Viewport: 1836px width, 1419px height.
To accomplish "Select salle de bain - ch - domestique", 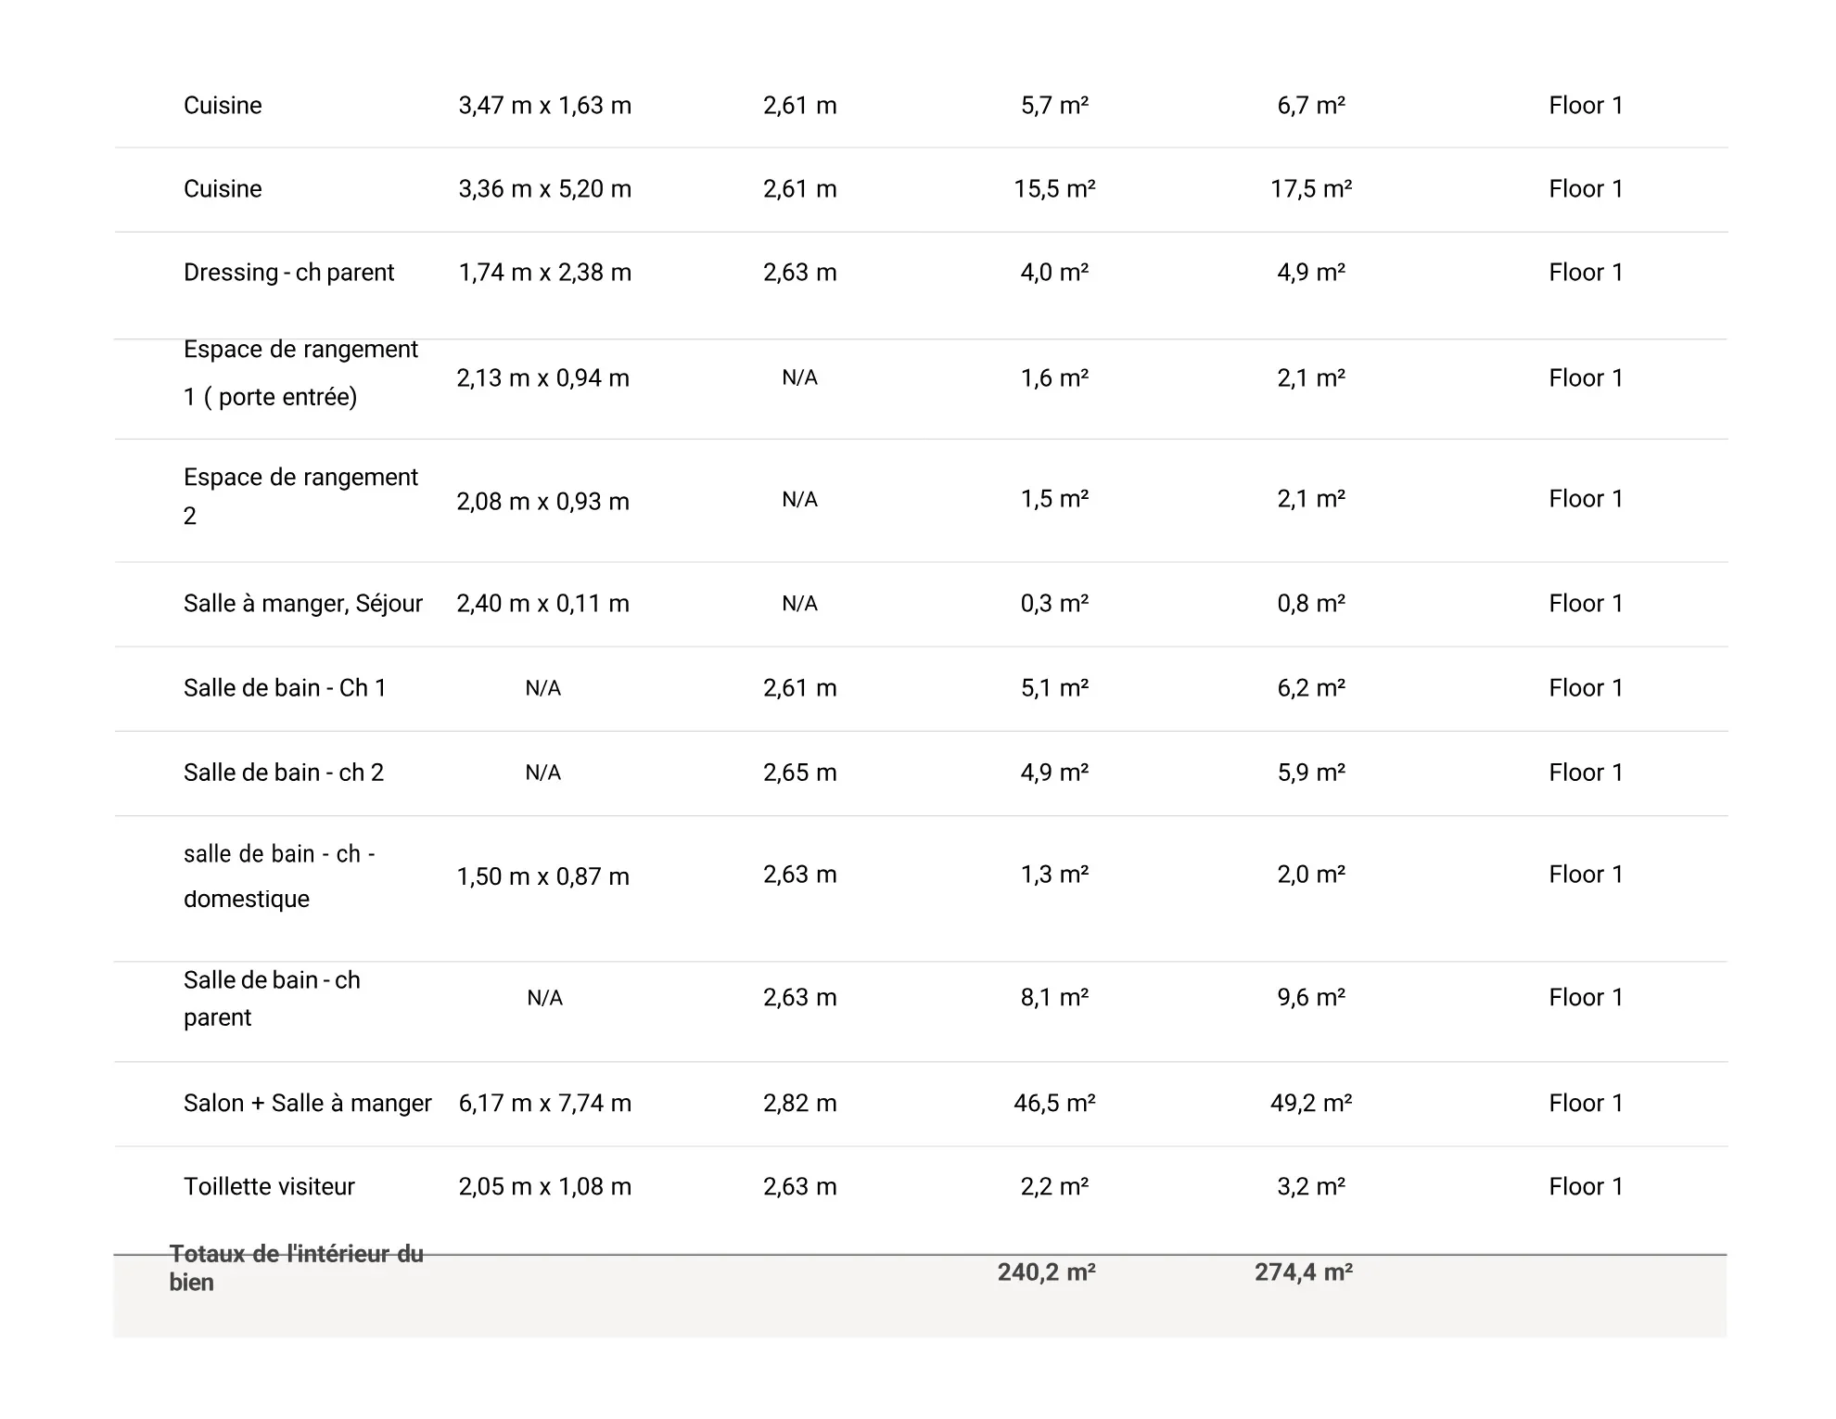I will point(279,876).
